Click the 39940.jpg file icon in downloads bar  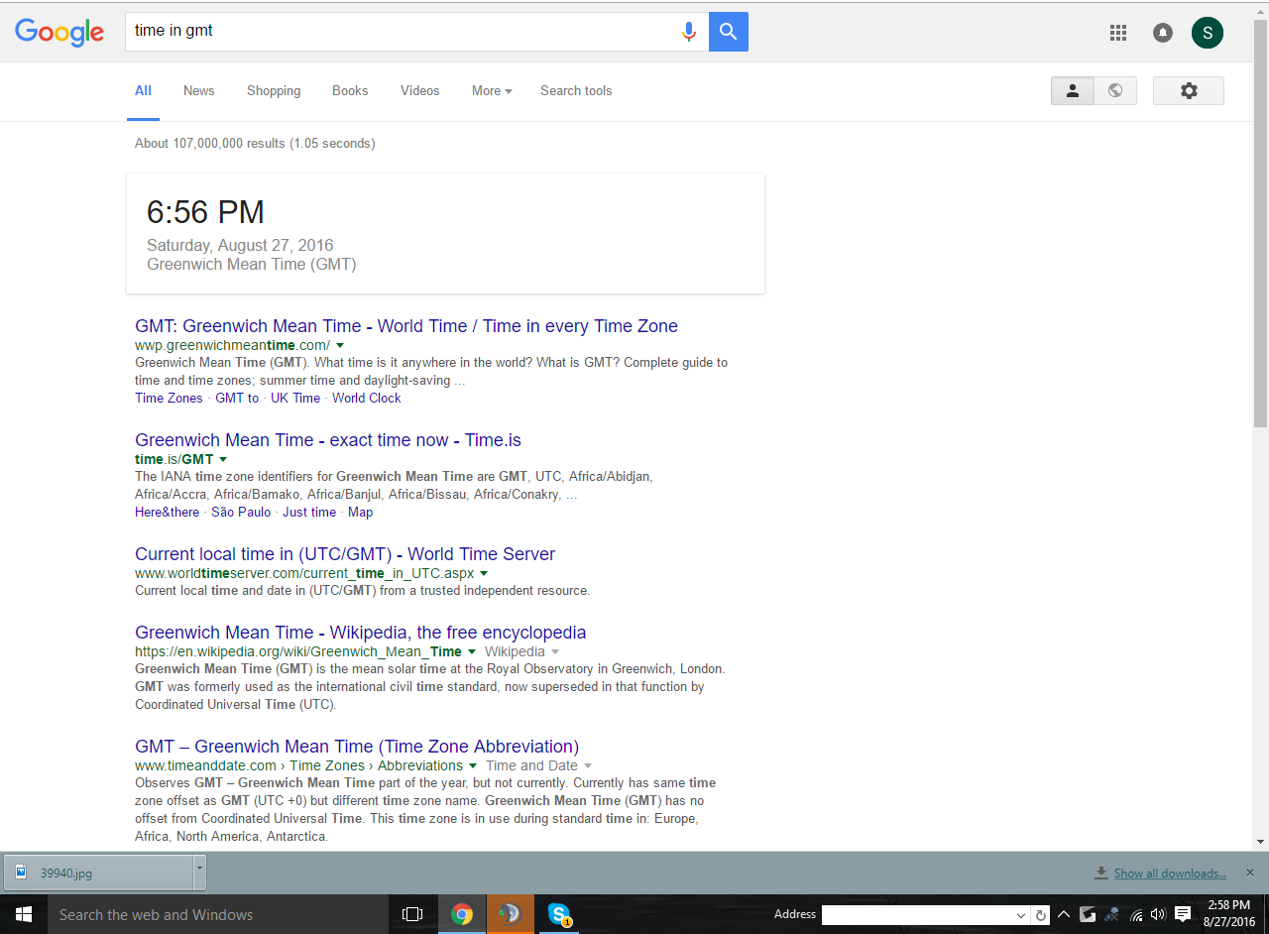pyautogui.click(x=21, y=873)
